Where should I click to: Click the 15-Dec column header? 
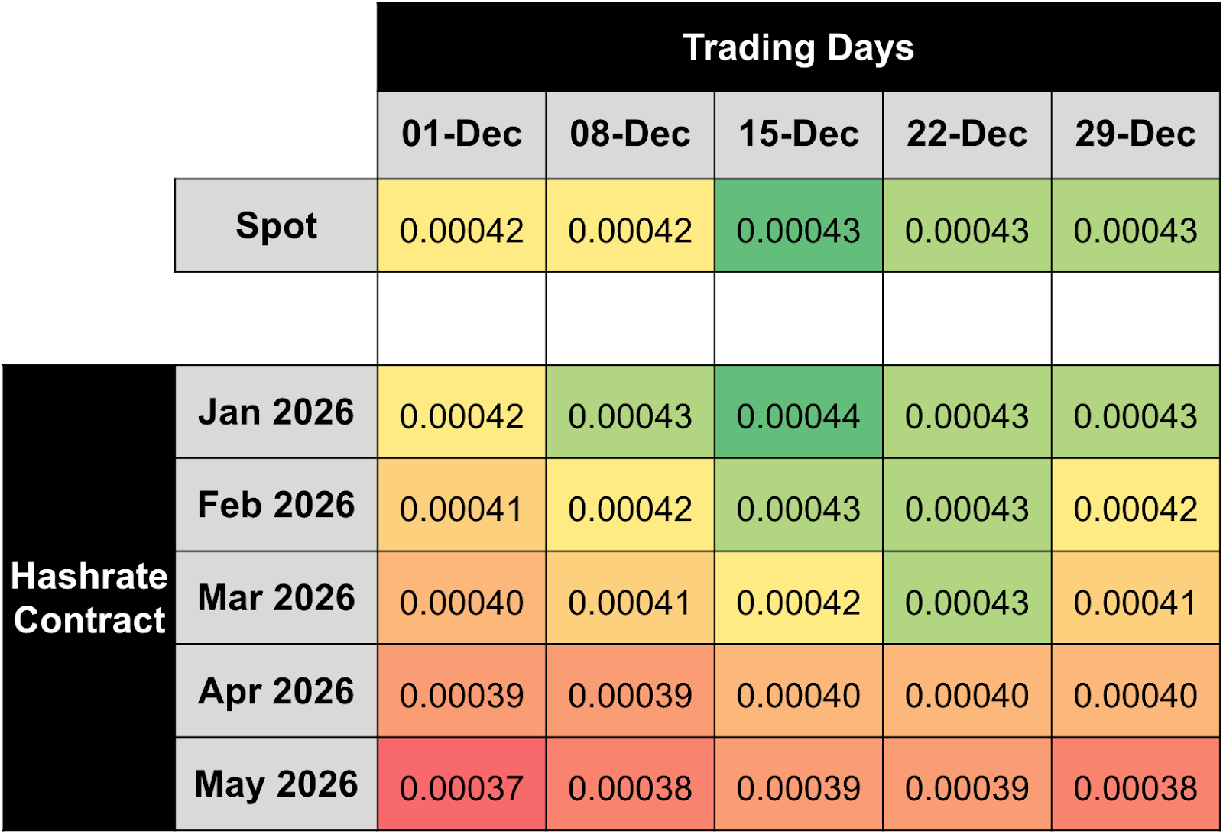coord(799,134)
